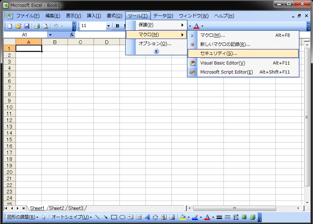Viewport: 313px width, 224px height.
Task: Apply the yellow Fill Color bucket
Action: point(183,217)
